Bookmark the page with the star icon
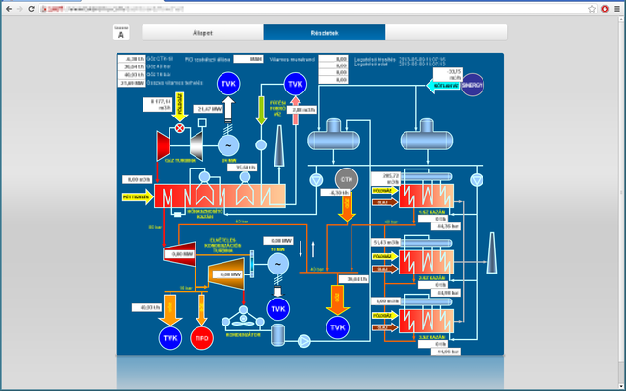This screenshot has width=626, height=391. point(592,9)
